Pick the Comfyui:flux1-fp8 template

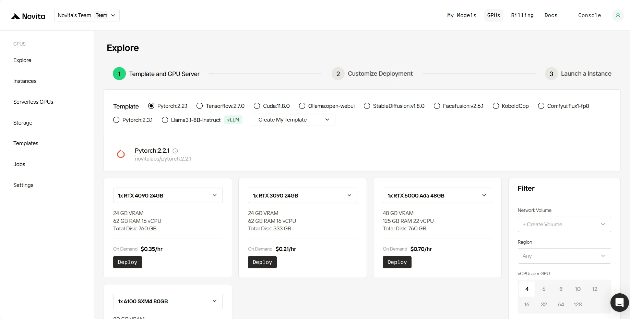click(541, 106)
